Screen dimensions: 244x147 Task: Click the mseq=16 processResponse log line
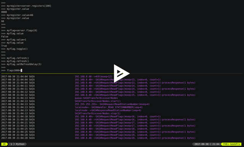(x=135, y=120)
